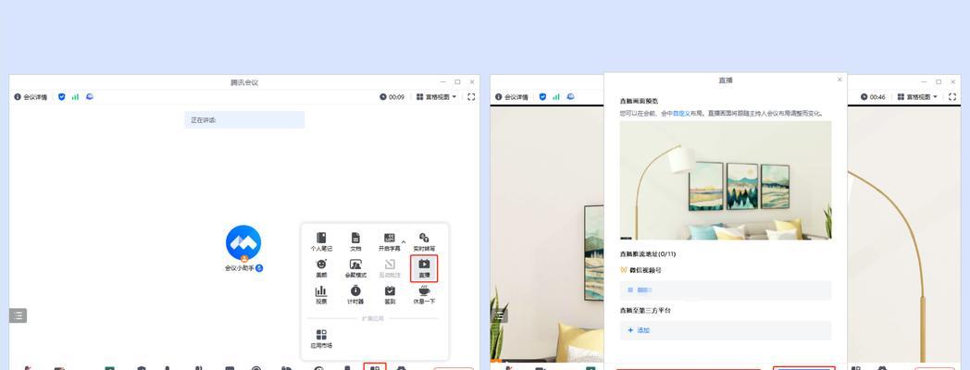Start 直播 from the apps popup
This screenshot has width=970, height=370.
(x=424, y=268)
